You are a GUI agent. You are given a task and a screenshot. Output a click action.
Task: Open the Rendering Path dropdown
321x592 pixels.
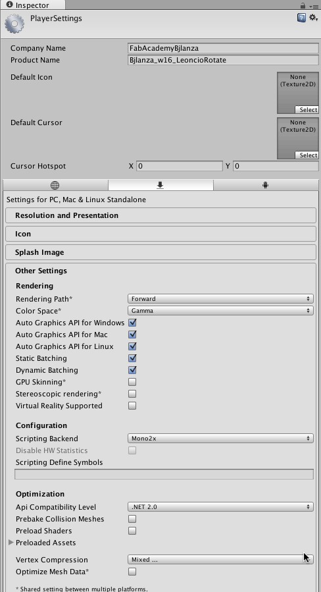pyautogui.click(x=220, y=299)
